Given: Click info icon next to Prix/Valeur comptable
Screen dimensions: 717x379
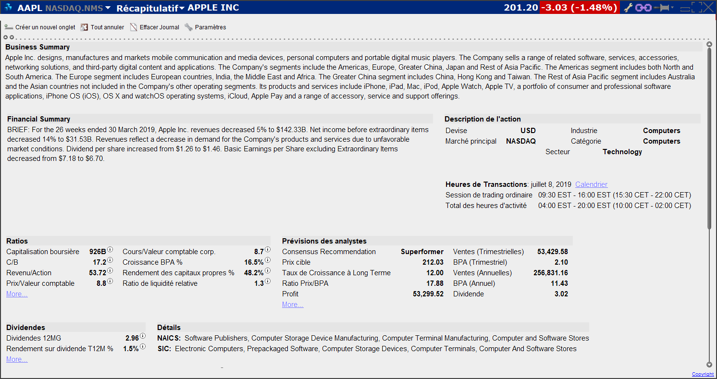Looking at the screenshot, I should click(x=110, y=281).
